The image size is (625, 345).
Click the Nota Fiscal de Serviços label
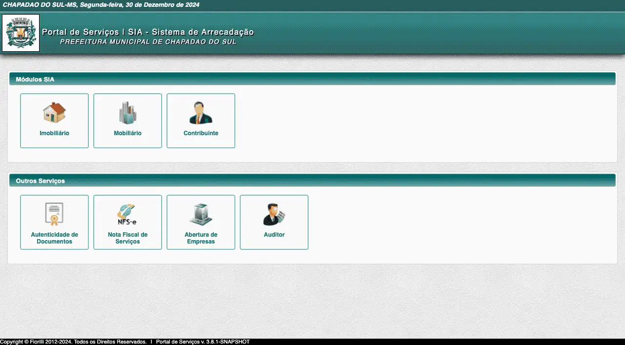click(x=127, y=238)
